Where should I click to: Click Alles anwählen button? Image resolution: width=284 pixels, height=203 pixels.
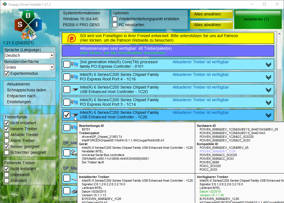pyautogui.click(x=211, y=14)
